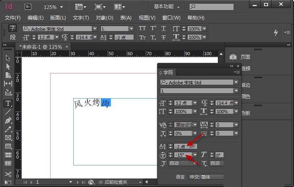Open 文件(F) menu
The width and height of the screenshot is (294, 187).
13,18
